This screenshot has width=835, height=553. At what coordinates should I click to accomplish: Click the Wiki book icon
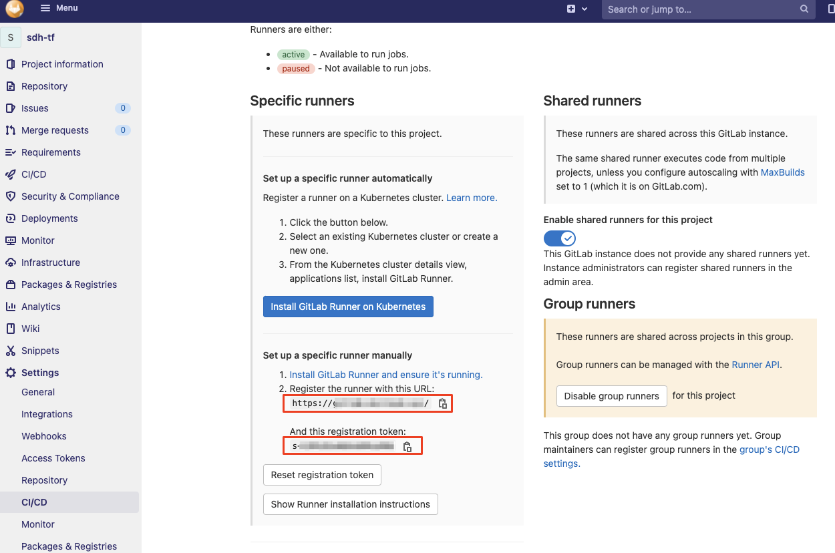click(10, 329)
